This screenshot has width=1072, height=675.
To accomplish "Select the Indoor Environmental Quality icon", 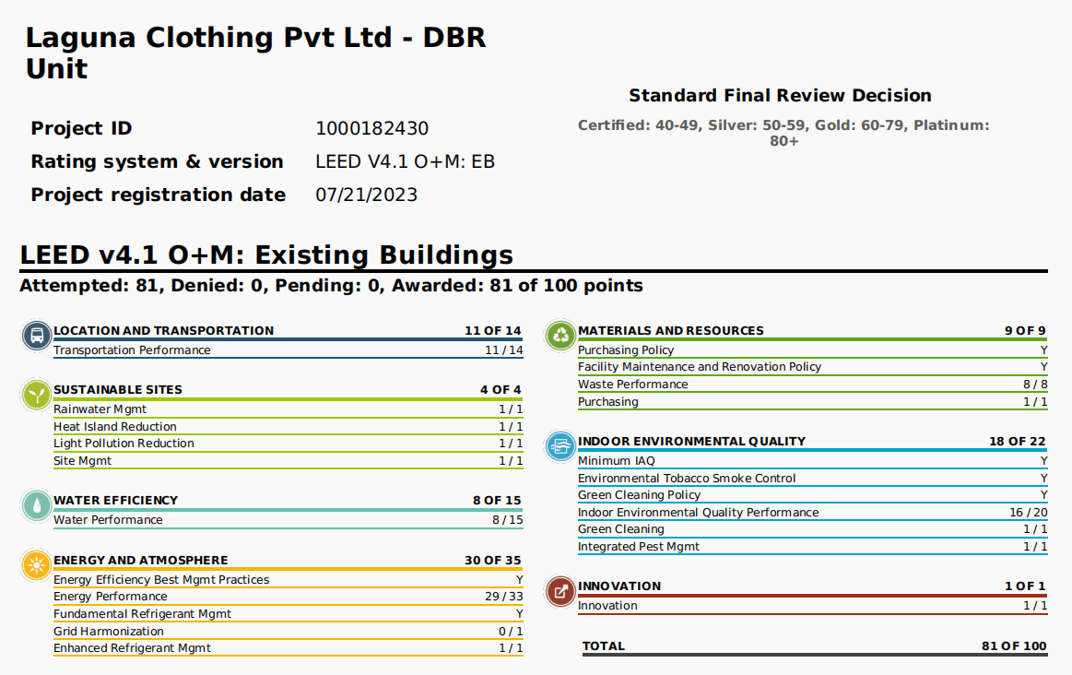I will [x=560, y=446].
